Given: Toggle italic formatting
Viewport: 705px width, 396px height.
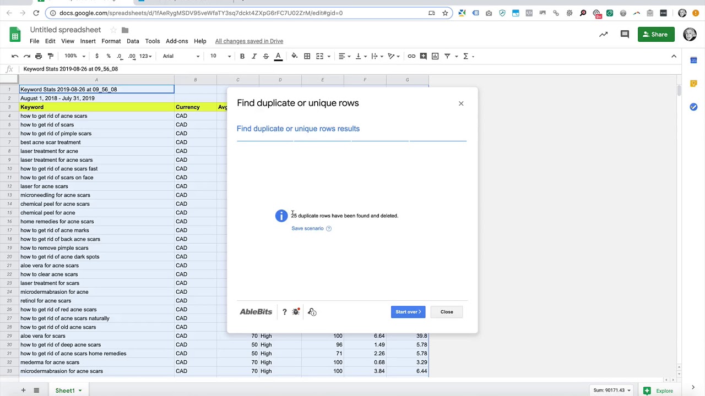Looking at the screenshot, I should (x=254, y=56).
